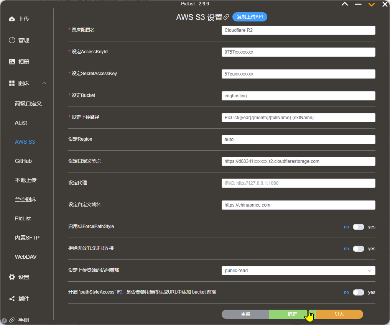Click the info icon at bottom-left corner
The height and width of the screenshot is (325, 390).
[4, 320]
